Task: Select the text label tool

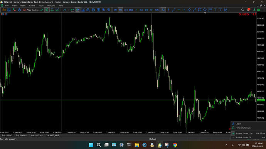Action: (215, 10)
